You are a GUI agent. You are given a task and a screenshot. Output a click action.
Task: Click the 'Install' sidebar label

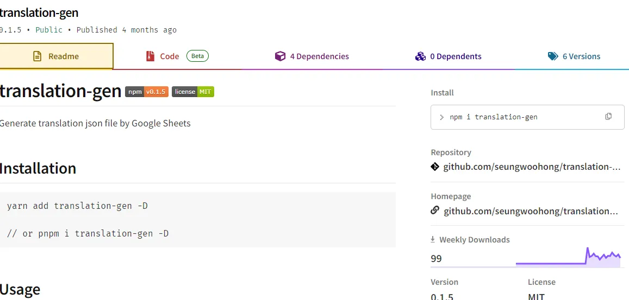442,93
